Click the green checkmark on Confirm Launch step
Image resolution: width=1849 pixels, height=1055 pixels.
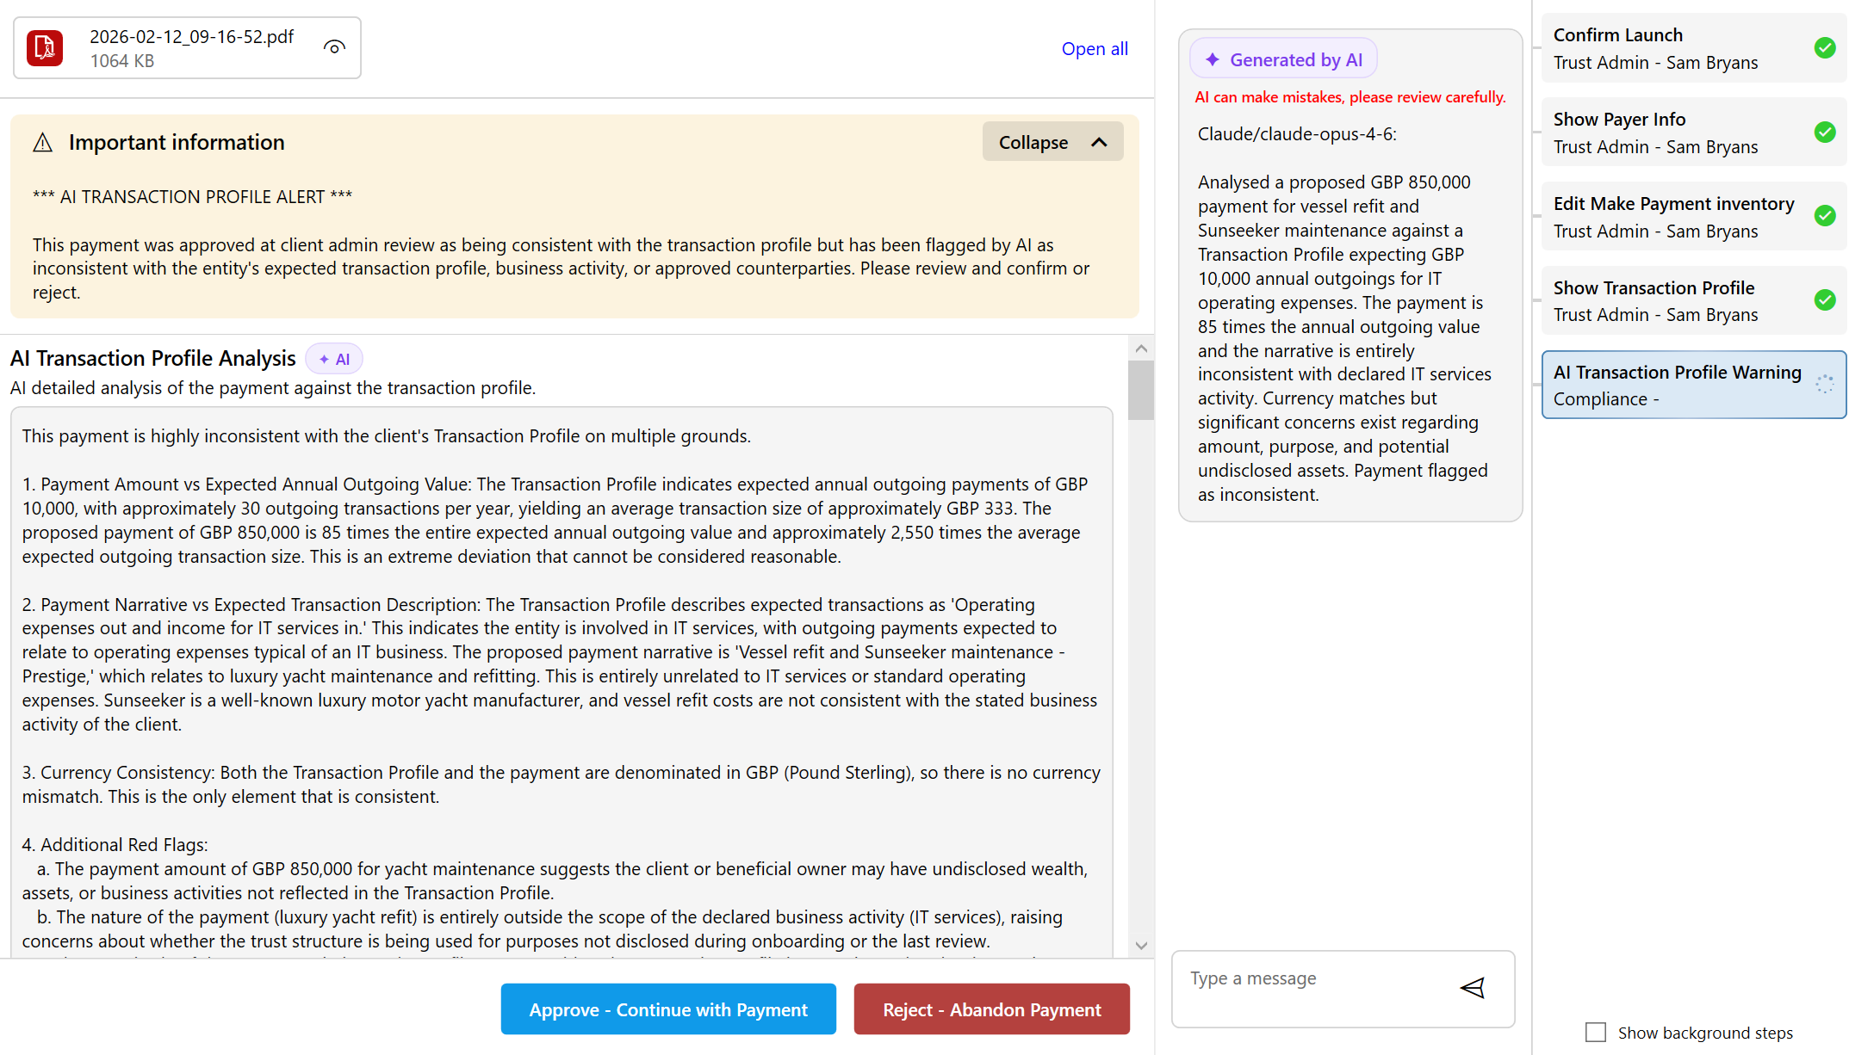[1825, 48]
